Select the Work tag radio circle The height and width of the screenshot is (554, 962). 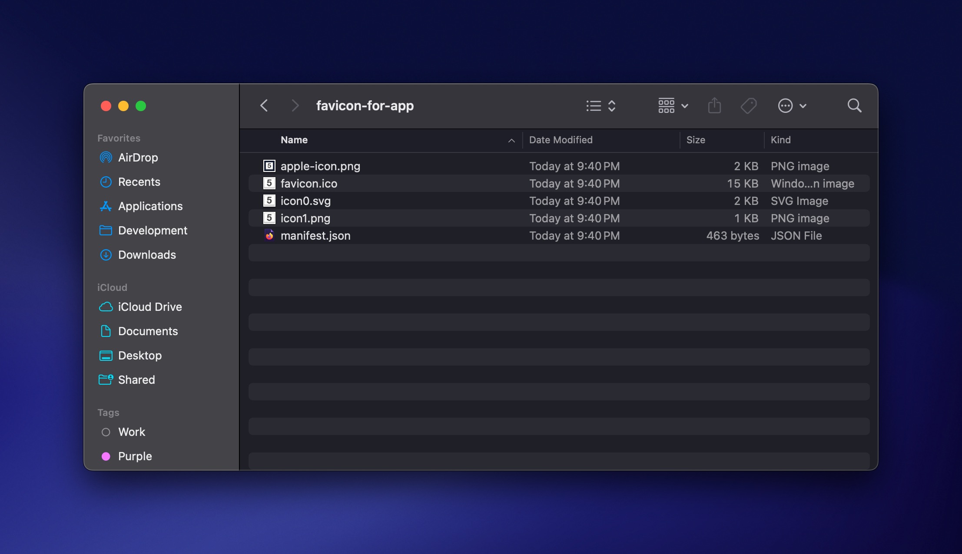(106, 432)
